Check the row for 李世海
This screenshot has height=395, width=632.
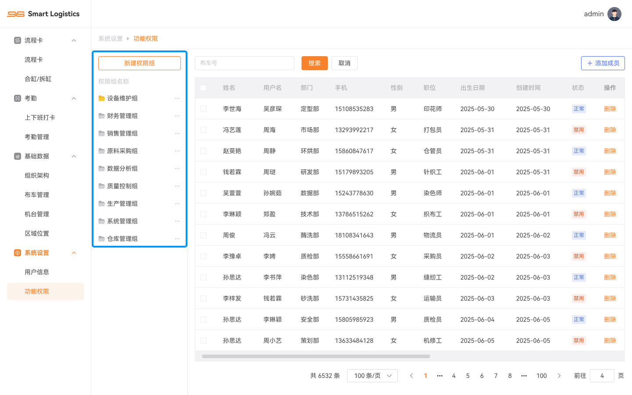tap(203, 109)
